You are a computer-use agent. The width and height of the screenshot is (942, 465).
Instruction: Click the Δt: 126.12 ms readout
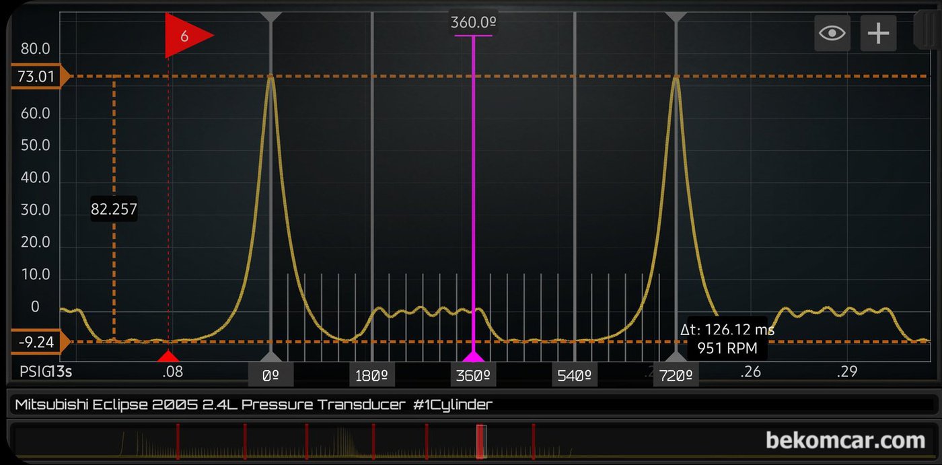727,330
